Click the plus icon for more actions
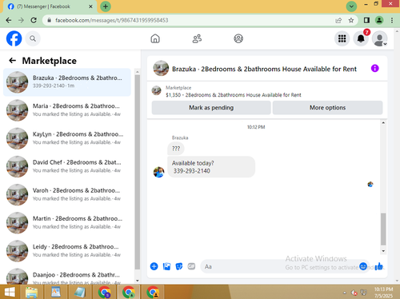The image size is (400, 299). point(154,266)
